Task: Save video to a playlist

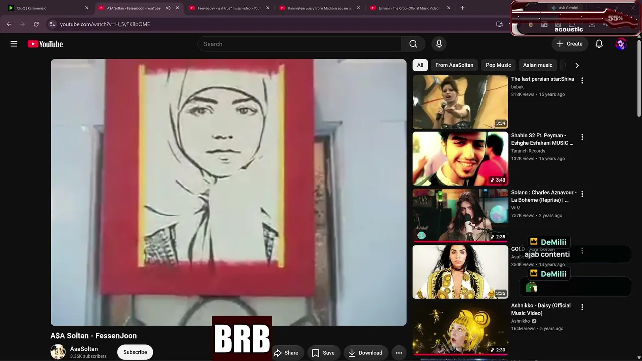Action: [324, 353]
